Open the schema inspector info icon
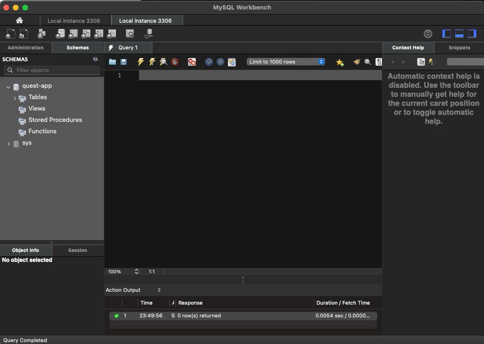This screenshot has width=484, height=344. (41, 34)
